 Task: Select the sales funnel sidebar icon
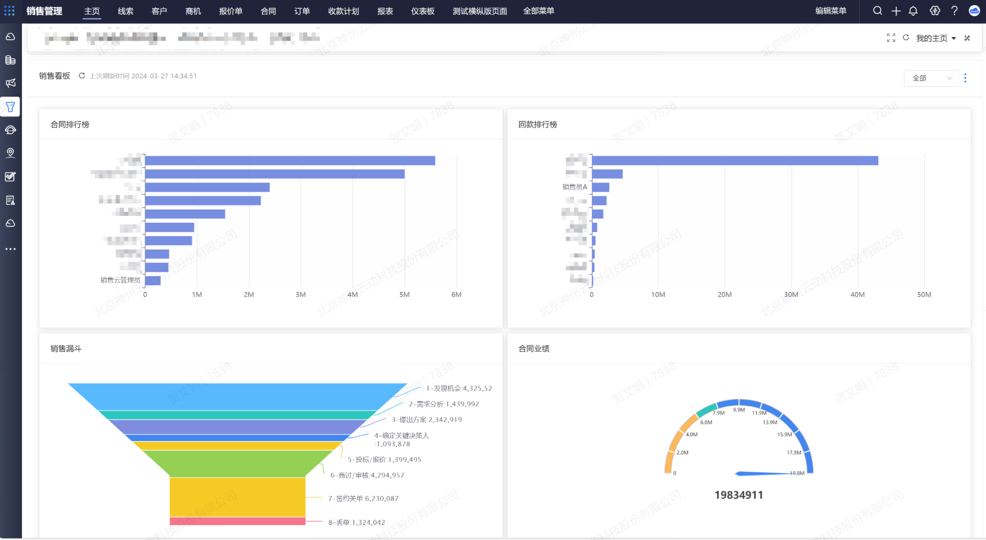[x=10, y=107]
